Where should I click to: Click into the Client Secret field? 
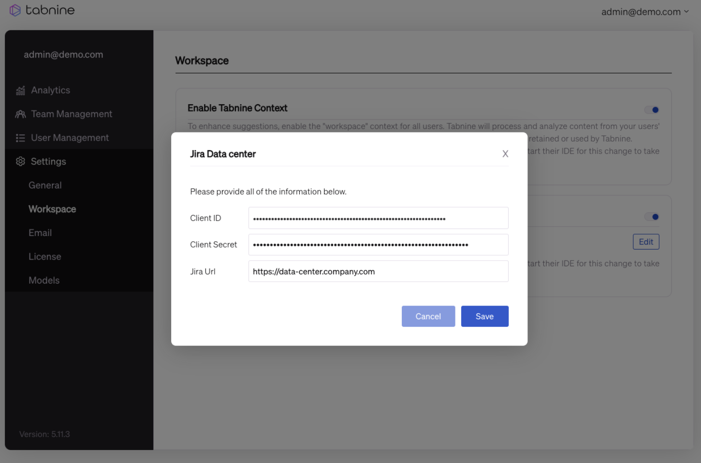378,245
